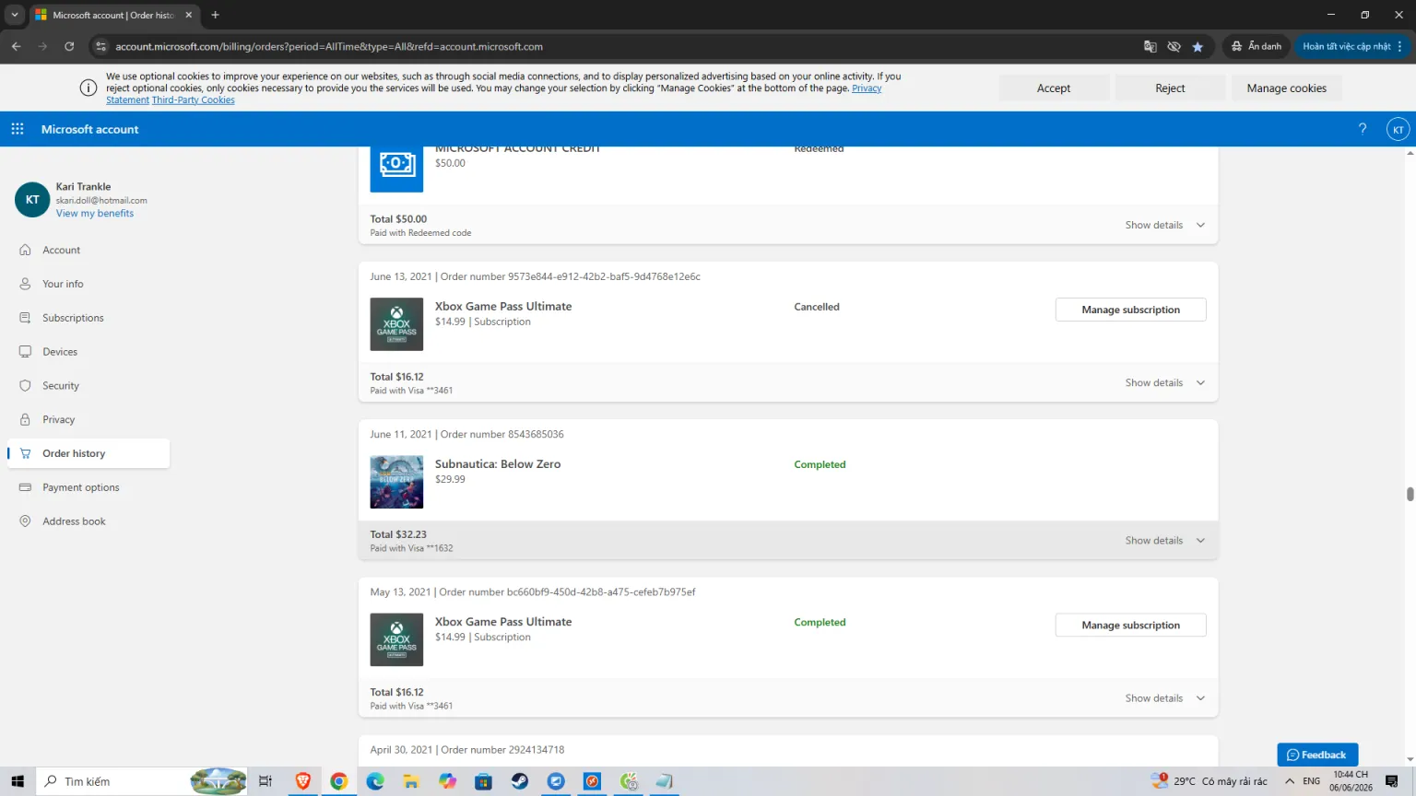Expand Show details for Subnautica order
The height and width of the screenshot is (796, 1416).
(x=1165, y=540)
